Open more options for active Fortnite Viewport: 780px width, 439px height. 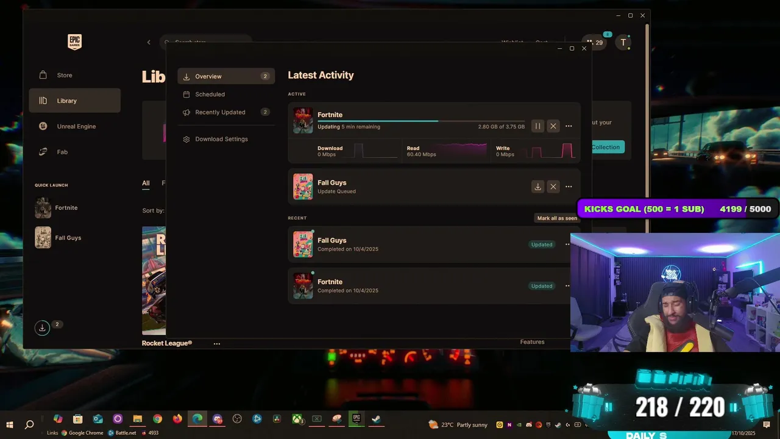569,126
